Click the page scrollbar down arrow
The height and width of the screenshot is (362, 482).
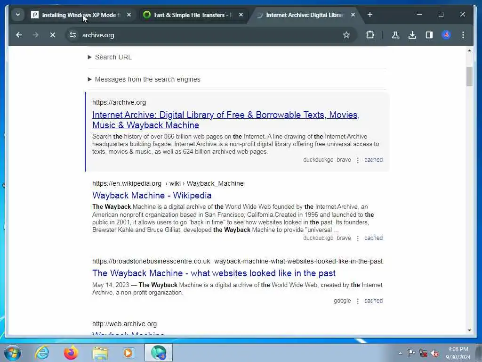point(469,330)
